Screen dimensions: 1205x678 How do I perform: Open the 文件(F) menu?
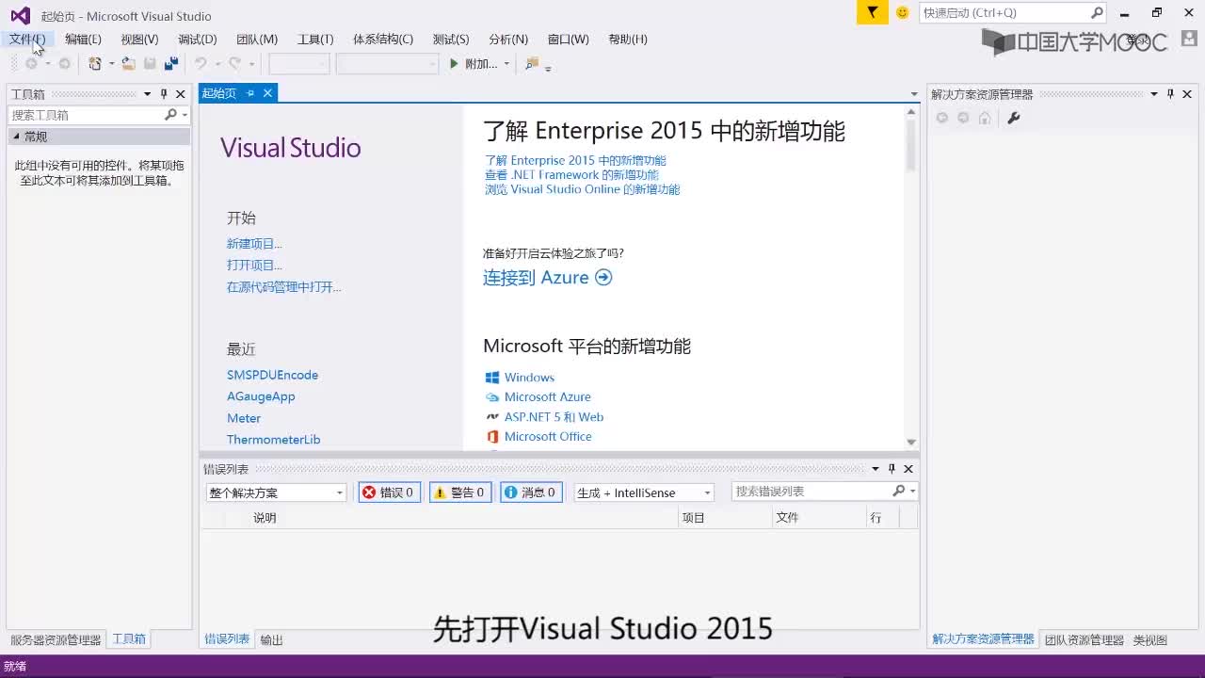coord(27,39)
